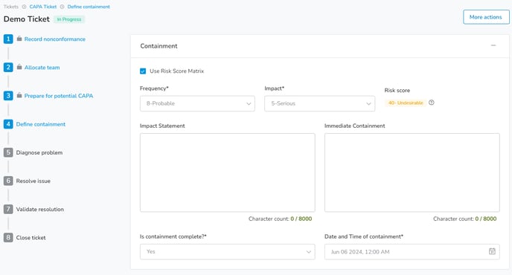
Task: Click the More actions button
Action: point(486,17)
